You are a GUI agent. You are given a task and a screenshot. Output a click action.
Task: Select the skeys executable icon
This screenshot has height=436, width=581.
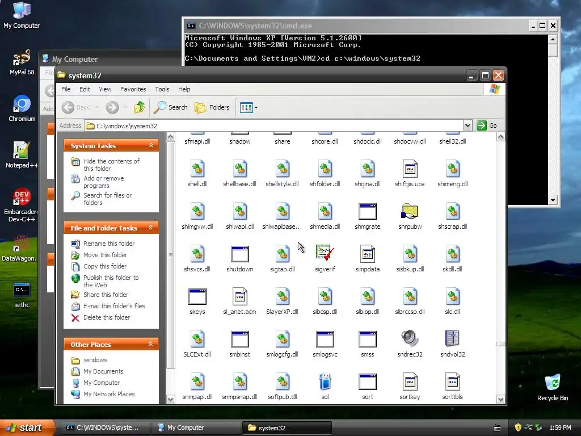[197, 296]
